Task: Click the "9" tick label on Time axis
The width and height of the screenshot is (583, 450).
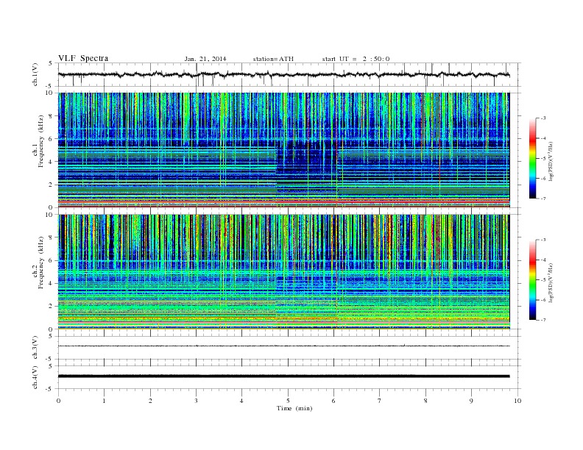Action: coord(471,401)
